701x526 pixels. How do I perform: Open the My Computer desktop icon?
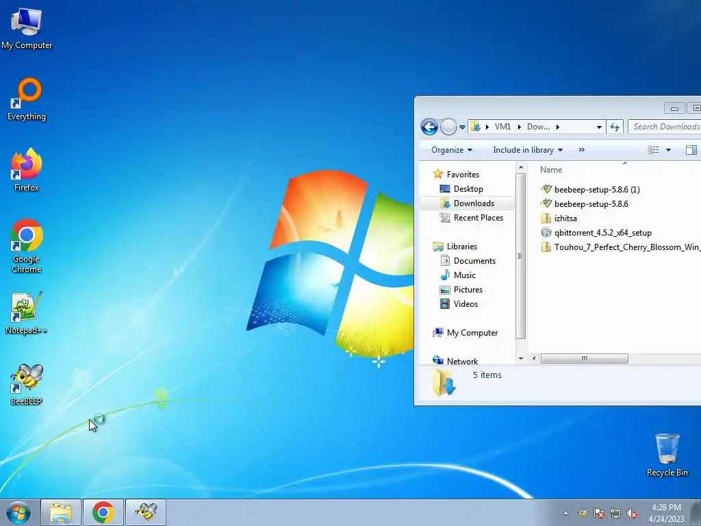click(x=27, y=28)
